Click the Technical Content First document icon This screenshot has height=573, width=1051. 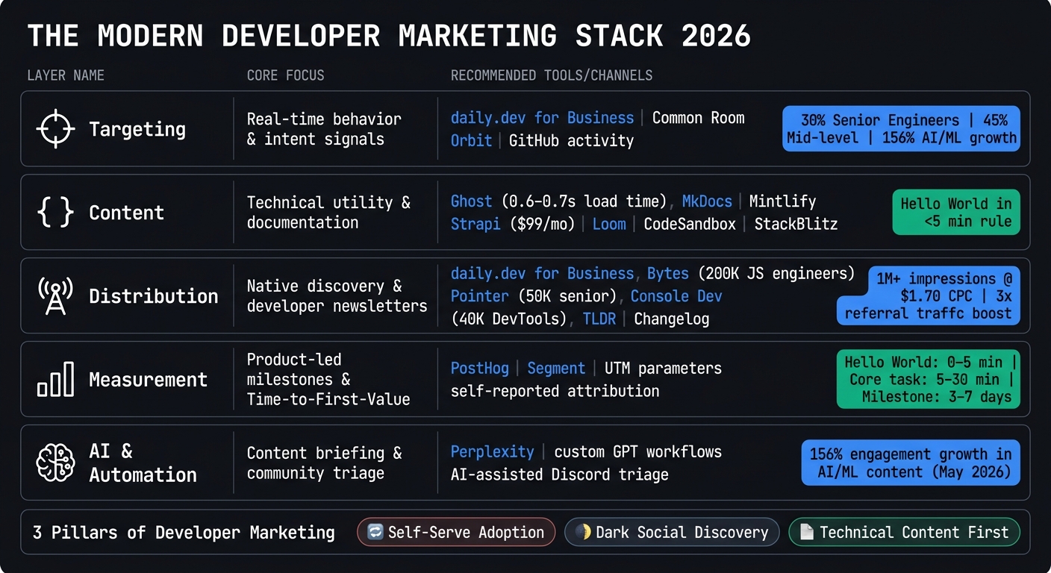click(807, 532)
